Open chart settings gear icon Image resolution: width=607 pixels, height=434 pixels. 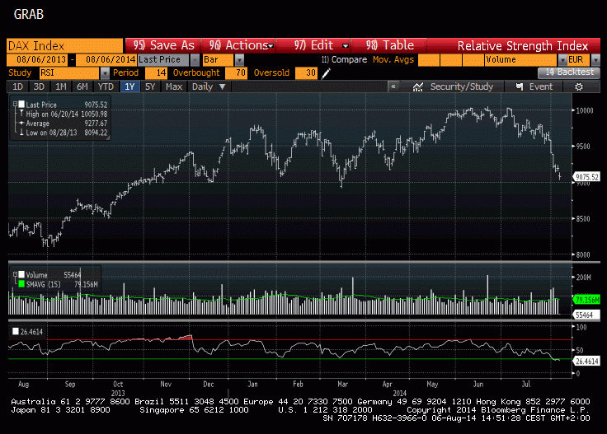coord(579,87)
